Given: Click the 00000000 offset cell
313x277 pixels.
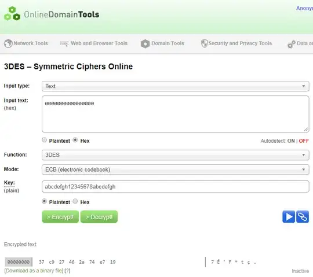Looking at the screenshot, I should 19,262.
